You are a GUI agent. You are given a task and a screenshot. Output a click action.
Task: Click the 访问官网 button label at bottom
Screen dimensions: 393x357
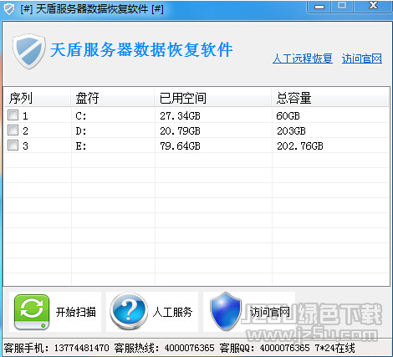click(269, 312)
